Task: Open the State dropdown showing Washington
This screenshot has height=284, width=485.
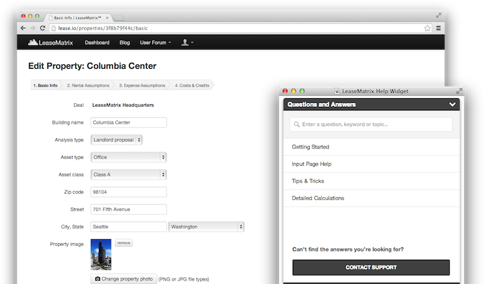Action: (x=206, y=227)
